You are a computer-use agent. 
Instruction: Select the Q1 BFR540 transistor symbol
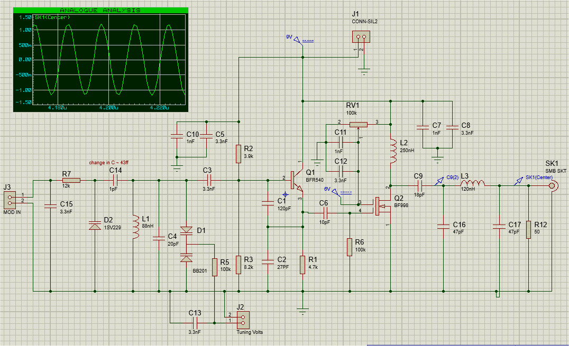[x=297, y=180]
